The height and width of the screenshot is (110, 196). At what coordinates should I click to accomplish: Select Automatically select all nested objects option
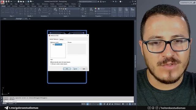pos(61,62)
